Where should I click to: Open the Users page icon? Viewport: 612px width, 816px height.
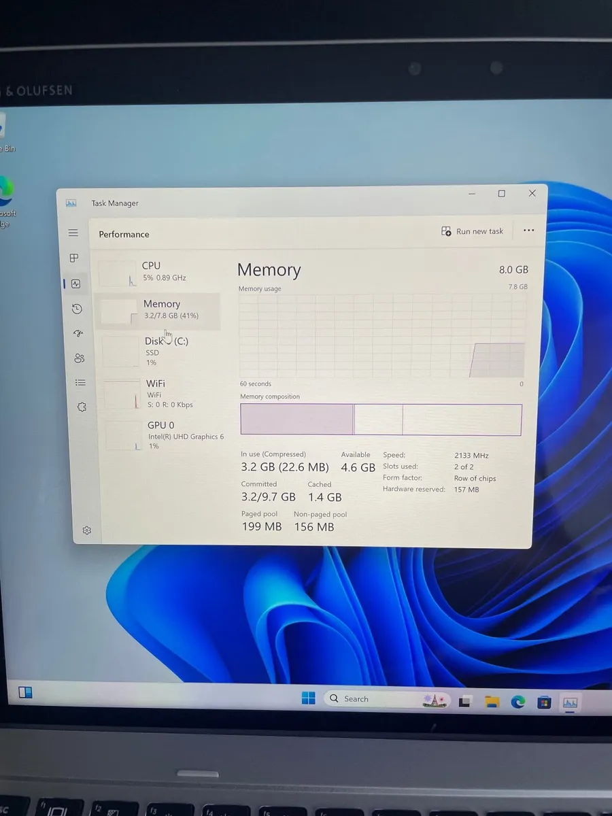click(80, 358)
